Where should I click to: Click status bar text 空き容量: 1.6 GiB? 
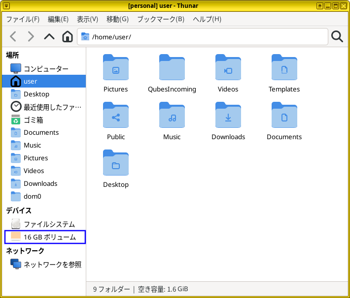(163, 289)
